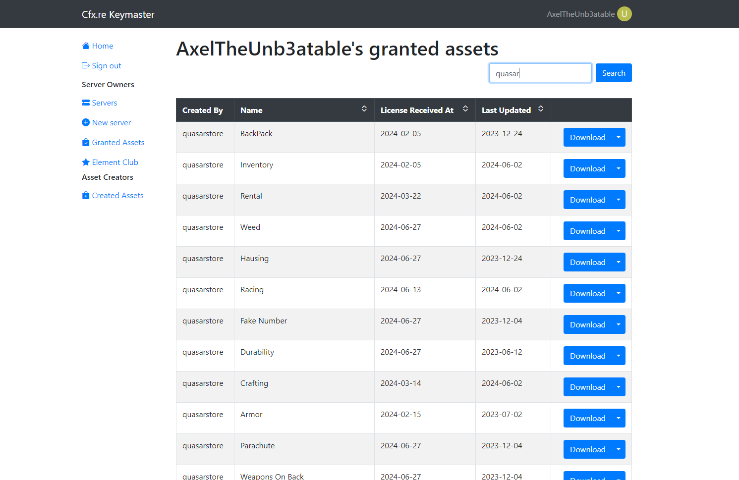Click the Element Club star icon
The height and width of the screenshot is (480, 739).
pyautogui.click(x=86, y=162)
